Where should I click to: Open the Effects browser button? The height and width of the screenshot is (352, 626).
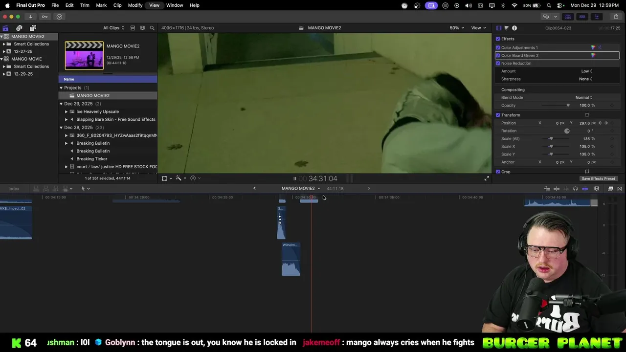[x=610, y=189]
